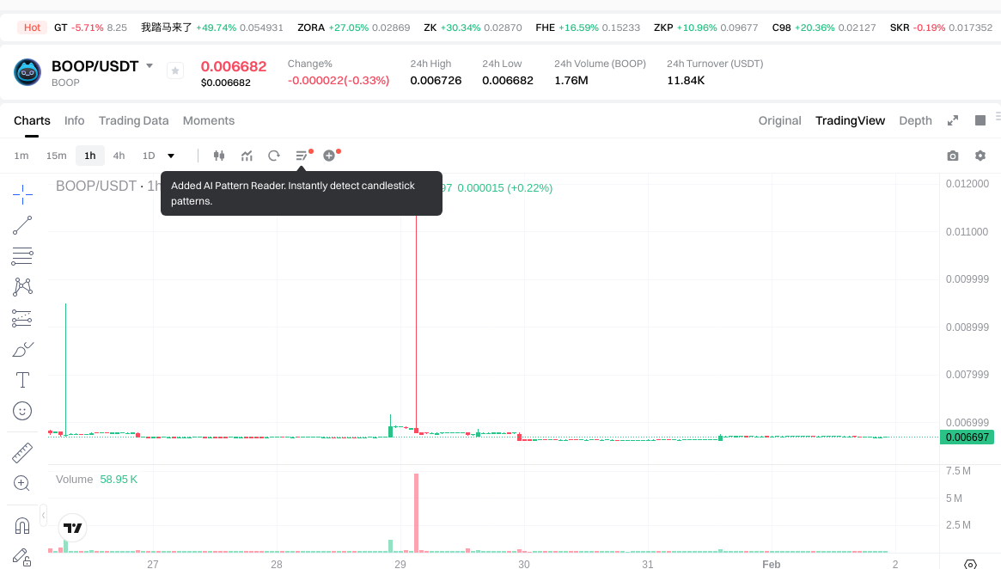Open the AI Pattern Reader icon
The image size is (1001, 569).
point(302,156)
